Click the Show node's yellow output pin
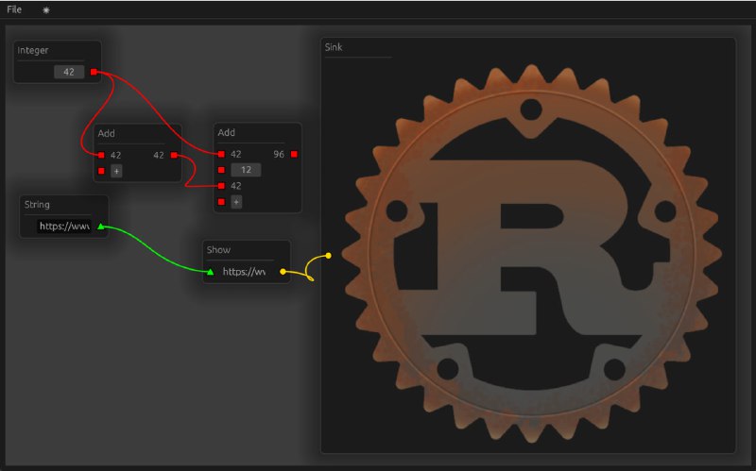The image size is (756, 471). pos(283,272)
